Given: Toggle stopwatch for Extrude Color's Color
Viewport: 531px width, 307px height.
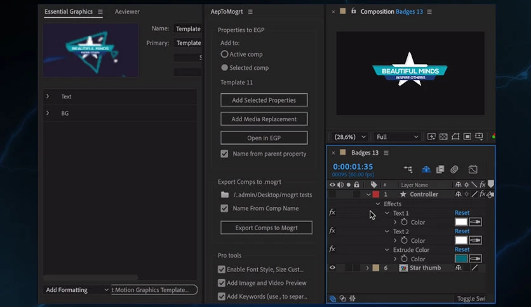Looking at the screenshot, I should (x=404, y=259).
